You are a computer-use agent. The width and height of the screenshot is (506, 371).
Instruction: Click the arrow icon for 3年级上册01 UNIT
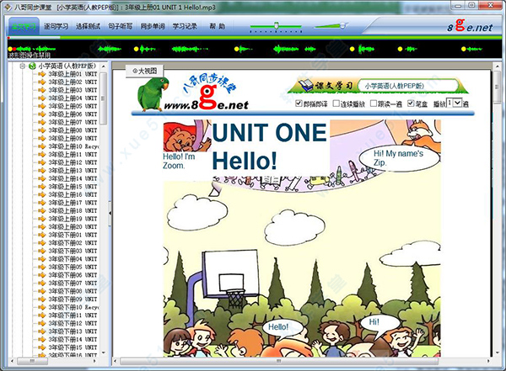40,74
